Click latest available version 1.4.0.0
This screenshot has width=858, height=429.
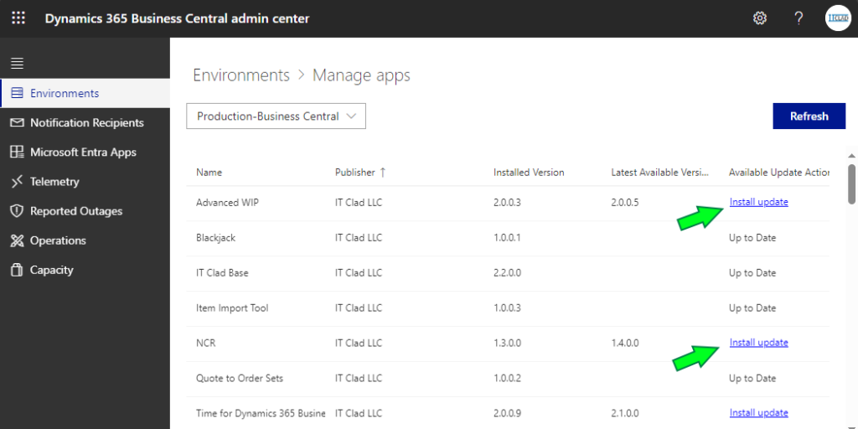[x=625, y=343]
